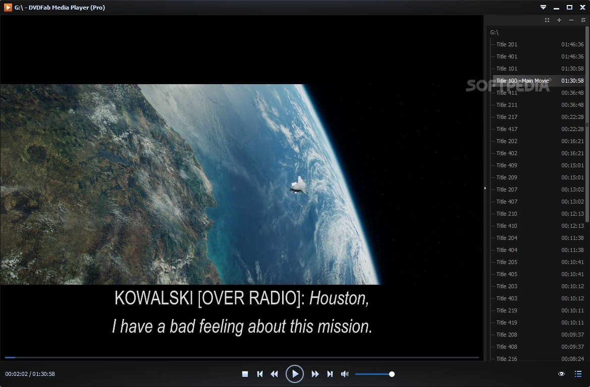Screen dimensions: 590x387
Task: Toggle the playlist panel icon
Action: pyautogui.click(x=578, y=374)
